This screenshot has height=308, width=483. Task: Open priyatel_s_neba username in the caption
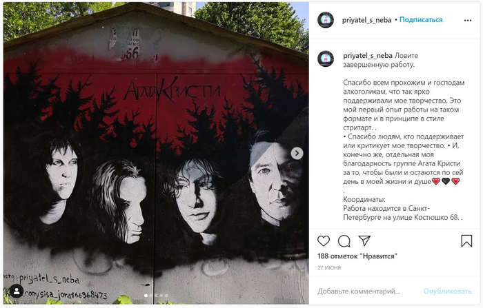(368, 56)
